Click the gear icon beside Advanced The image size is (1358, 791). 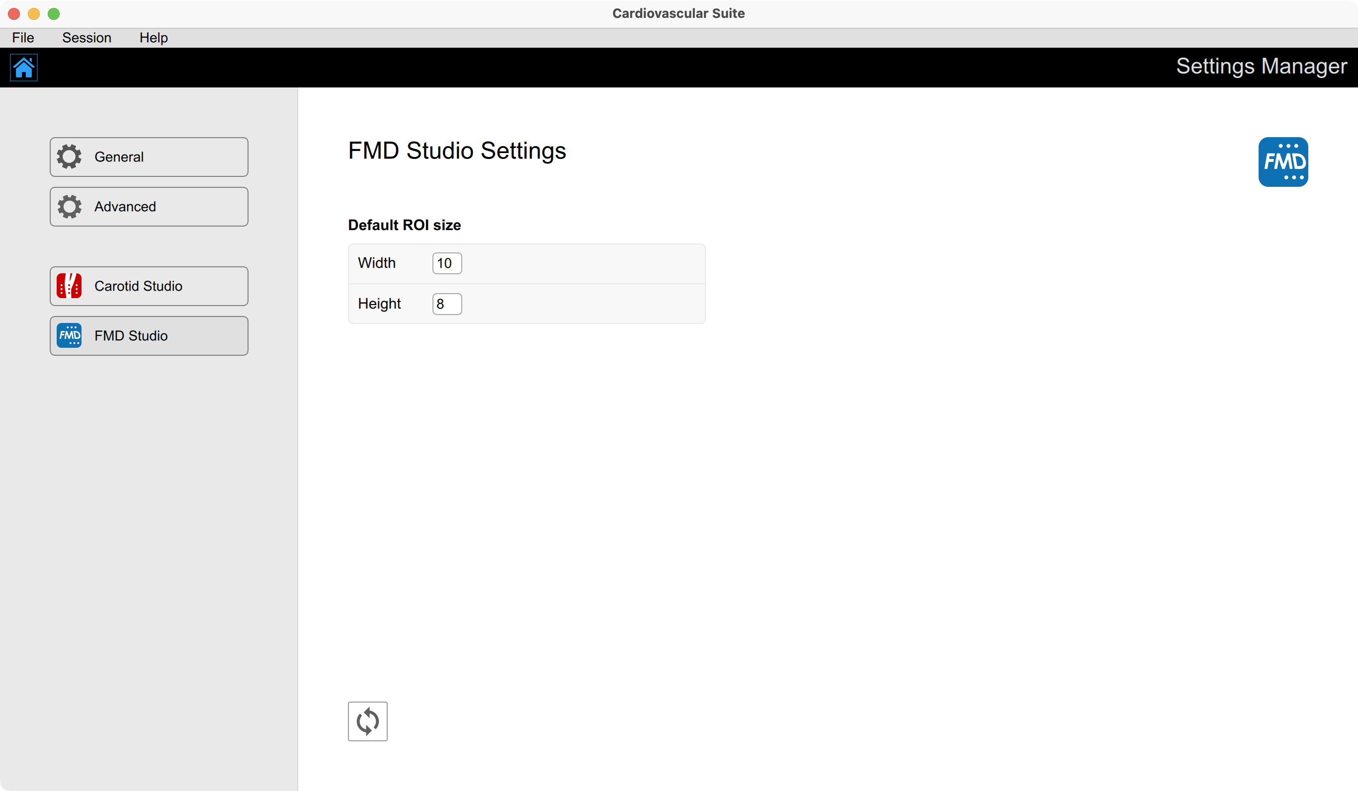[x=69, y=206]
